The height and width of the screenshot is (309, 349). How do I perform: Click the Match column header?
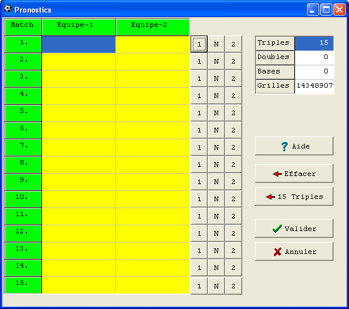click(23, 27)
